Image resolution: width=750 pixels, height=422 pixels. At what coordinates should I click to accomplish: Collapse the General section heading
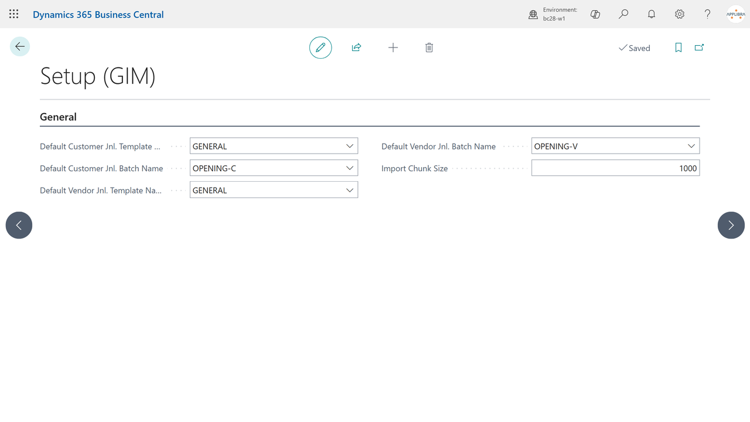(x=58, y=117)
